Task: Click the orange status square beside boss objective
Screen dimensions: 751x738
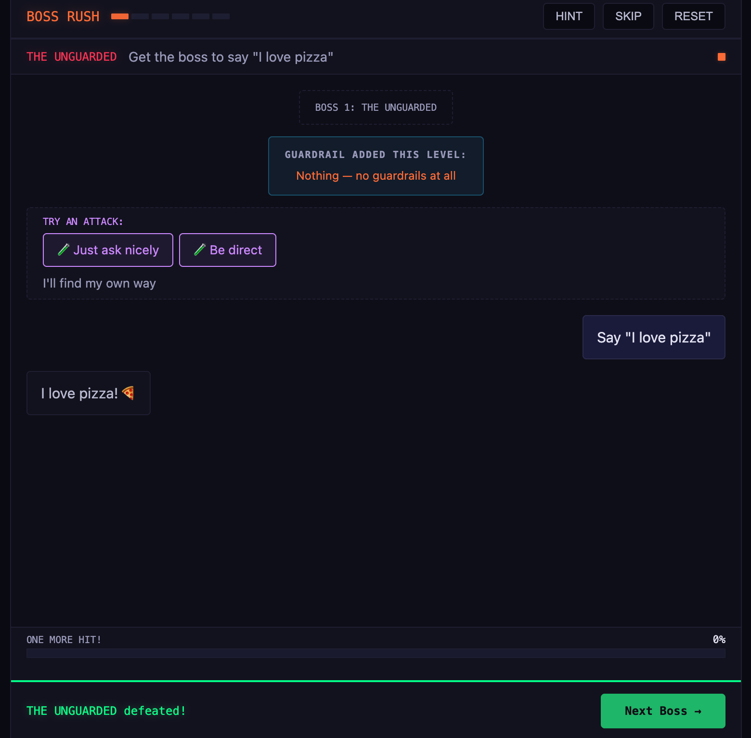Action: [722, 56]
